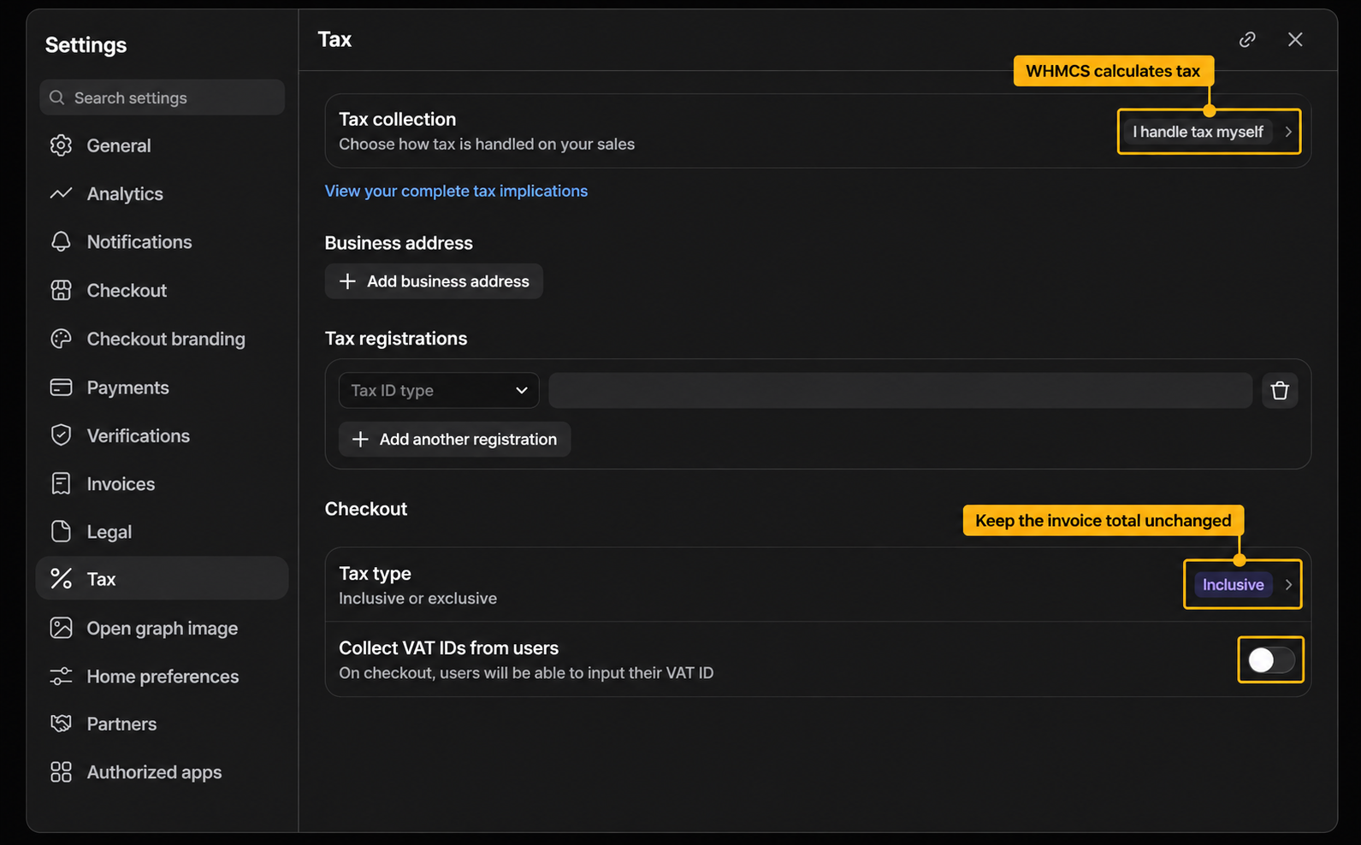
Task: Click the Checkout storefront icon
Action: [x=61, y=291]
